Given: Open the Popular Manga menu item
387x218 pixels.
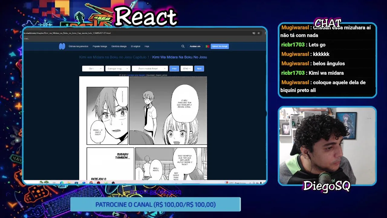Looking at the screenshot, I should [100, 46].
